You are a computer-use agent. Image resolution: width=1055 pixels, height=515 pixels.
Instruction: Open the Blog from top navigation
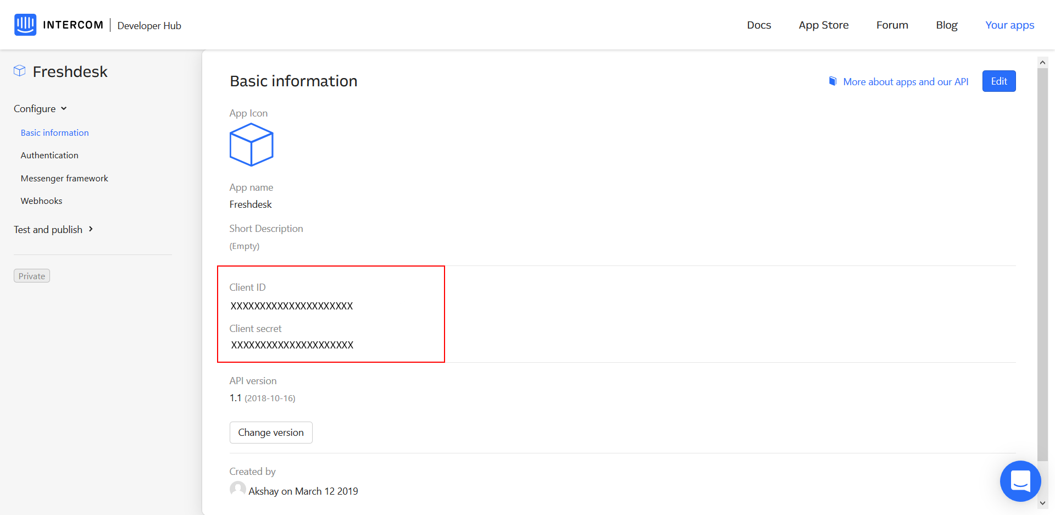946,25
